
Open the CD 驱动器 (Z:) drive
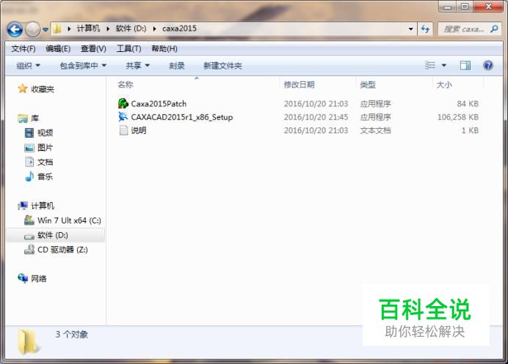click(62, 250)
